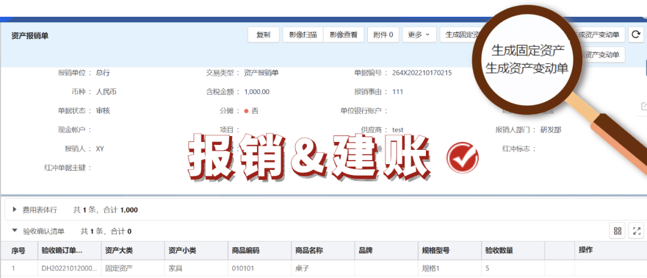Click the red 分摊 status dot
Image resolution: width=647 pixels, height=278 pixels.
pos(246,111)
